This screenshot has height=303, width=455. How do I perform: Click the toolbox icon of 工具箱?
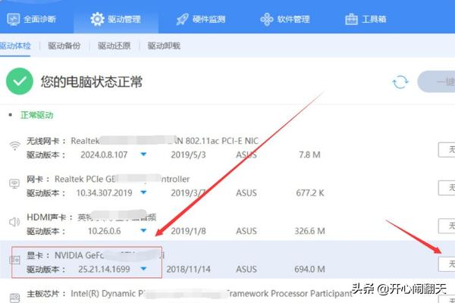pyautogui.click(x=351, y=19)
